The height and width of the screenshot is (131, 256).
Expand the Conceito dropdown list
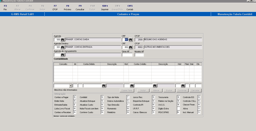tap(71, 86)
